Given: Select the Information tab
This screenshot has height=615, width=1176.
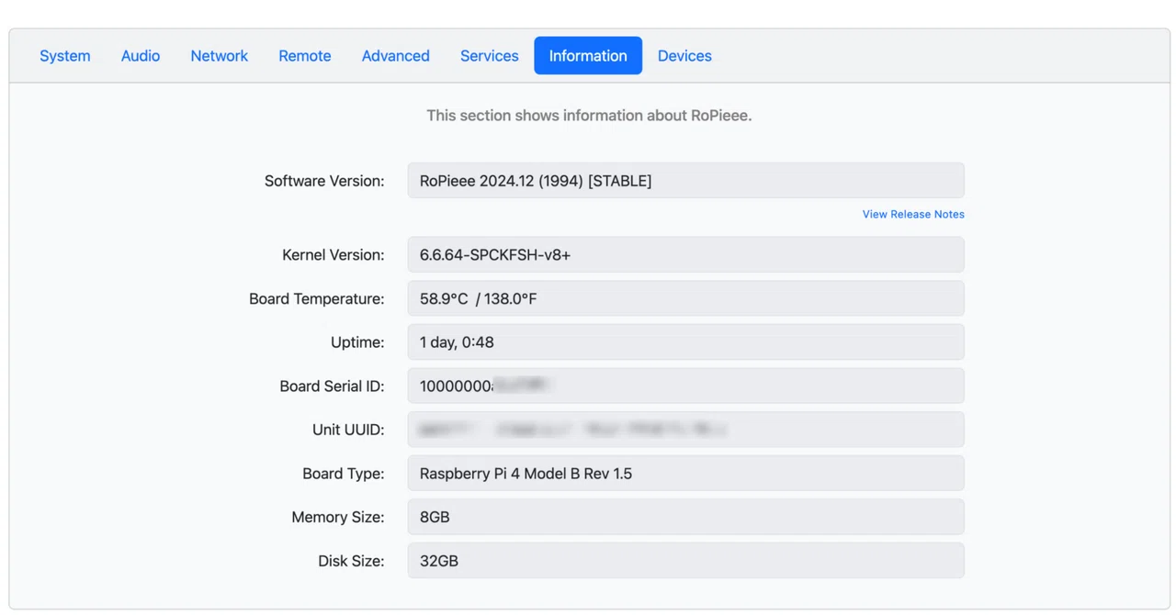Looking at the screenshot, I should pyautogui.click(x=588, y=56).
